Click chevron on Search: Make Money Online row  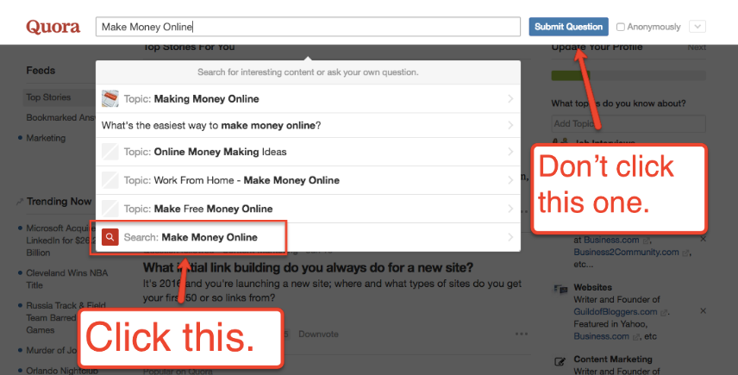[510, 237]
